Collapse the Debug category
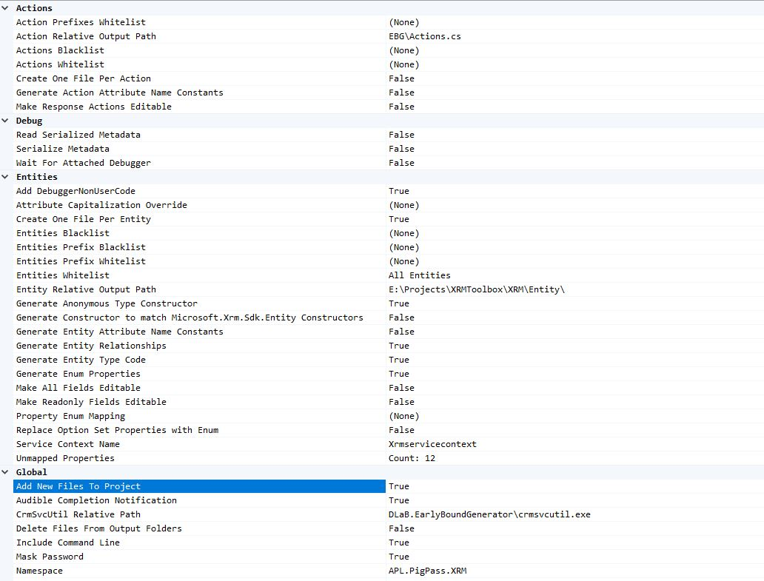Viewport: 764px width, 581px height. [x=6, y=120]
